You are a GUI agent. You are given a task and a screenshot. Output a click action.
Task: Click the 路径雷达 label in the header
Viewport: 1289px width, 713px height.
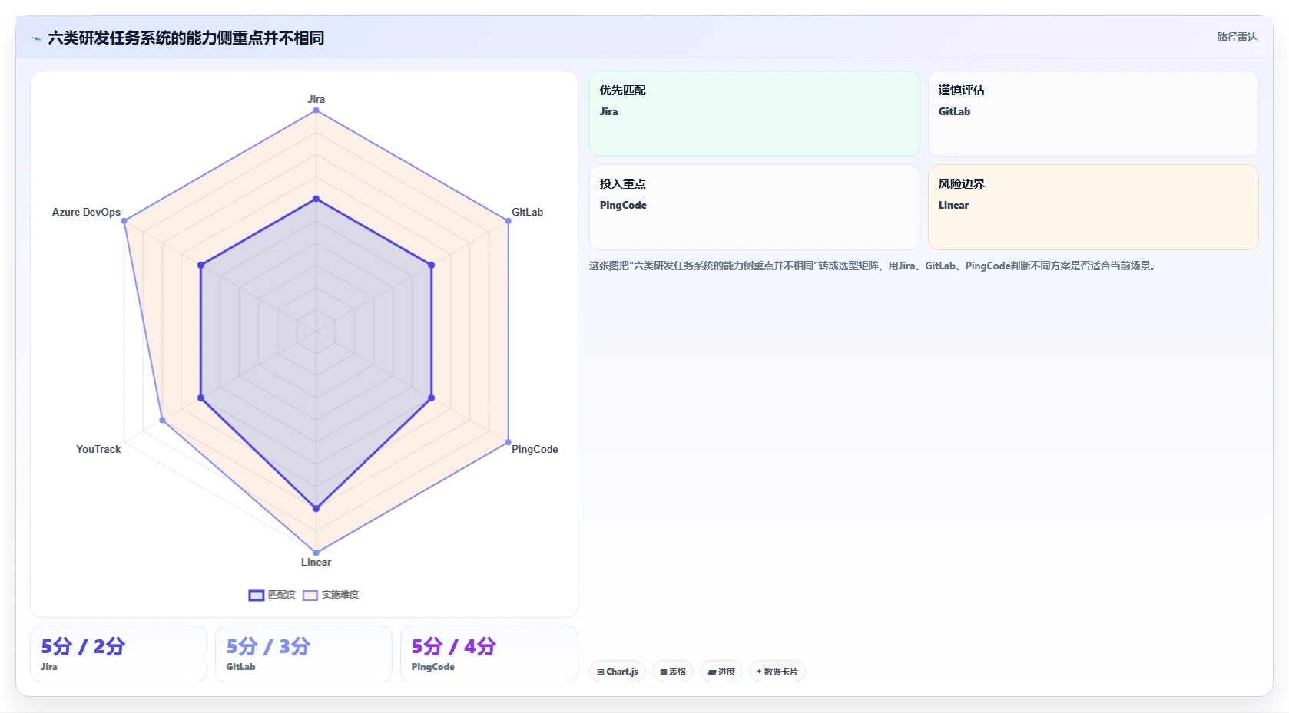[1237, 37]
